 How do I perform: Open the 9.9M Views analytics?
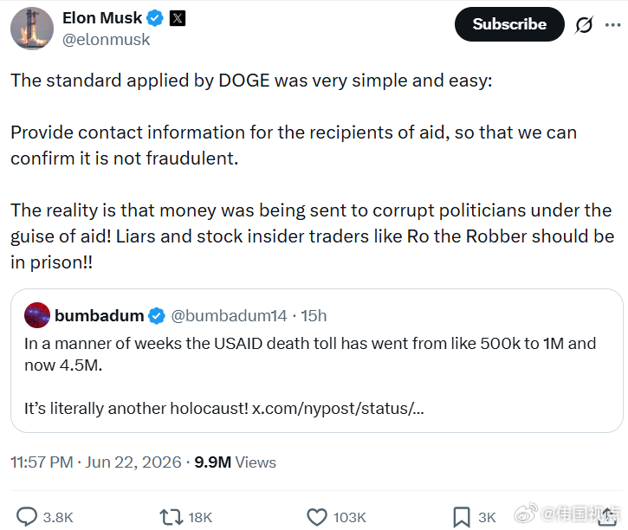[x=235, y=462]
